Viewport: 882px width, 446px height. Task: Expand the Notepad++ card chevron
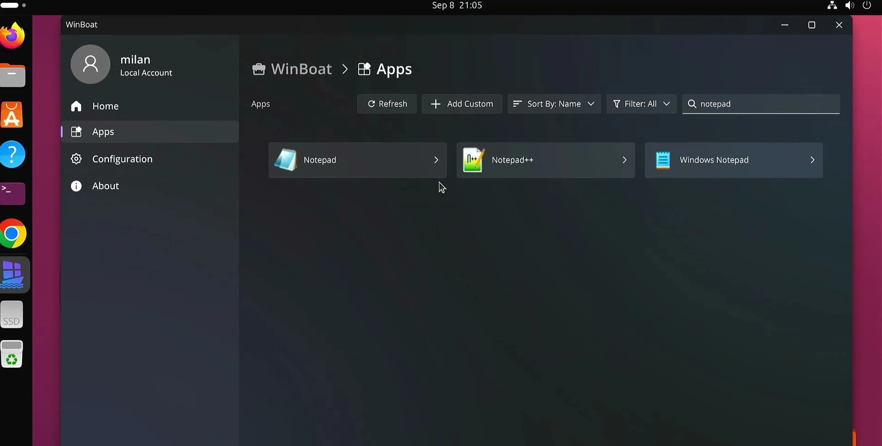(625, 160)
